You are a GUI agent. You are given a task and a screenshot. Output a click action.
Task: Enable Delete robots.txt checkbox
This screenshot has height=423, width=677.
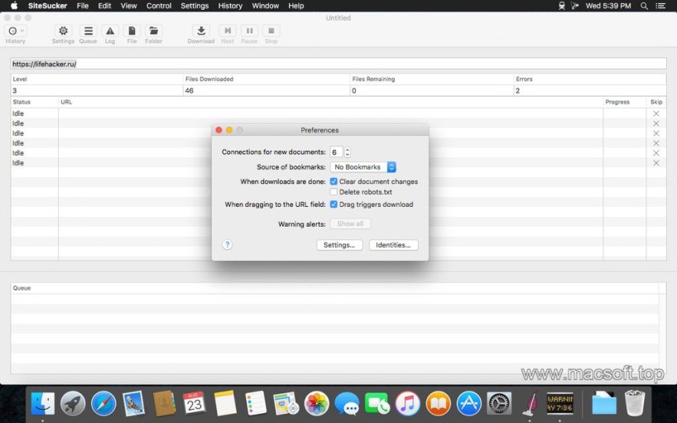334,192
